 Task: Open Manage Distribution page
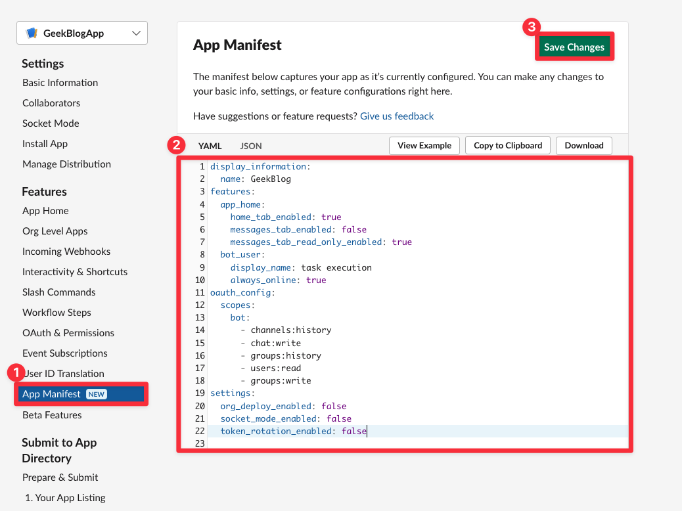point(66,164)
